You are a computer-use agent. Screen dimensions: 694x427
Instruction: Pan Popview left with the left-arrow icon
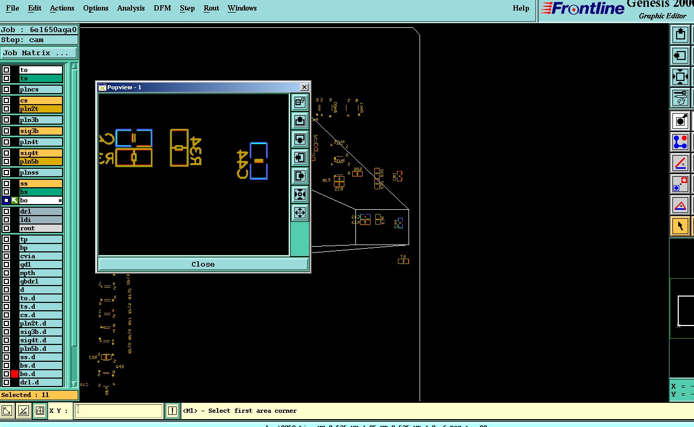tap(300, 158)
